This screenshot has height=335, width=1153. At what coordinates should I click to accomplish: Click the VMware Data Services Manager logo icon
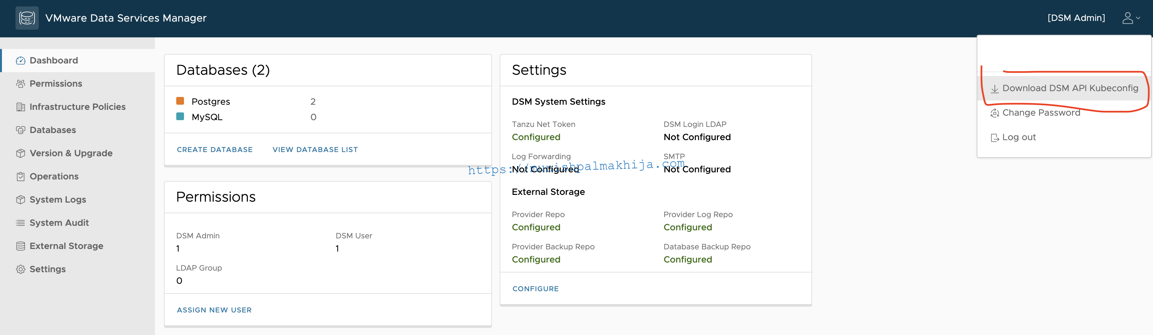coord(27,18)
